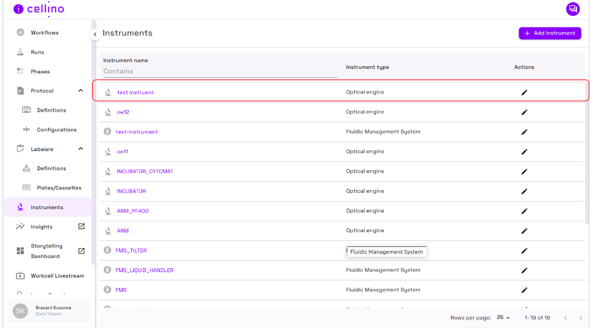
Task: Edit the oe12 instrument via pencil icon
Action: tap(524, 112)
